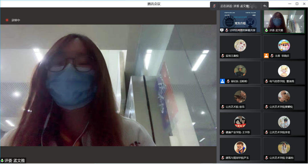Click the red recording indicator icon

pyautogui.click(x=7, y=20)
